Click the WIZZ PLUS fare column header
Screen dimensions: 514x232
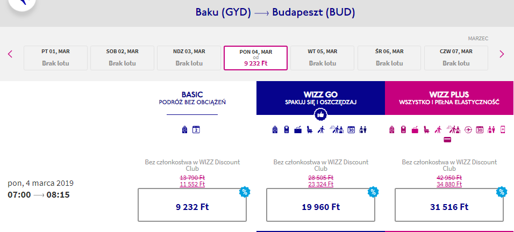pyautogui.click(x=449, y=98)
